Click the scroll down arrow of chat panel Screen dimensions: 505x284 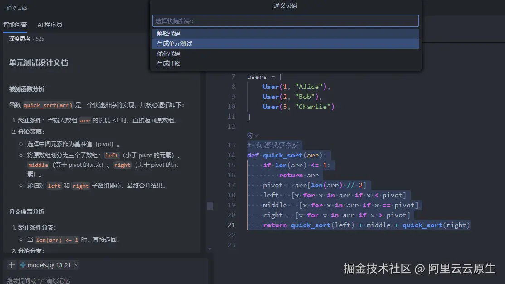point(210,249)
